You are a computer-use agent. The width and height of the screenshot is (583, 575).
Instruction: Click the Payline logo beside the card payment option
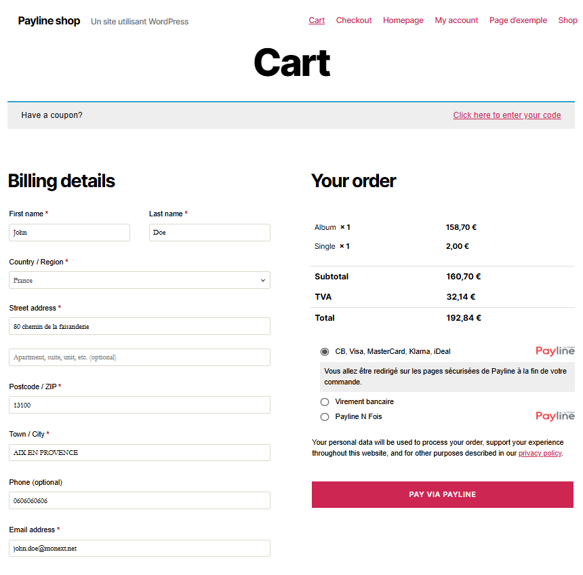(x=555, y=351)
